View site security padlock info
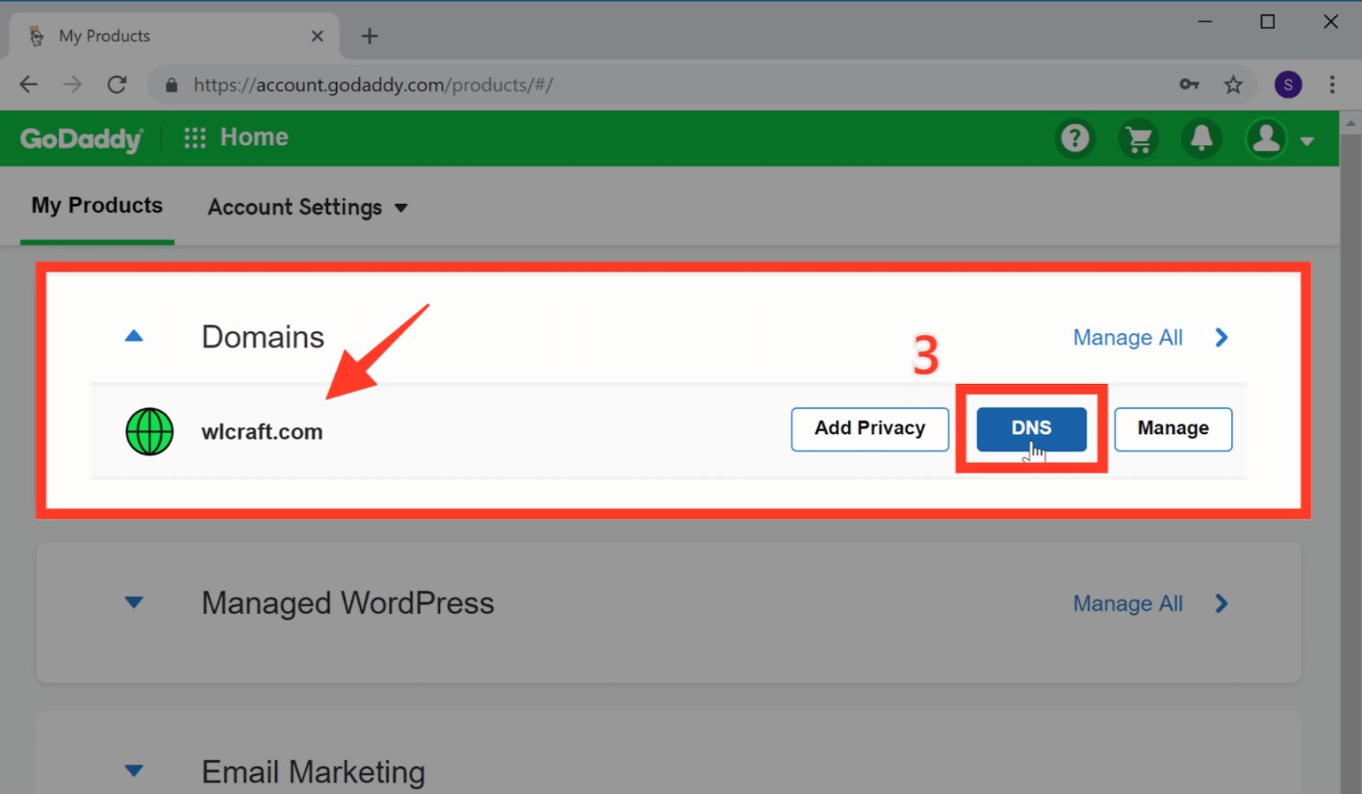Screen dimensions: 1362x794 [172, 85]
